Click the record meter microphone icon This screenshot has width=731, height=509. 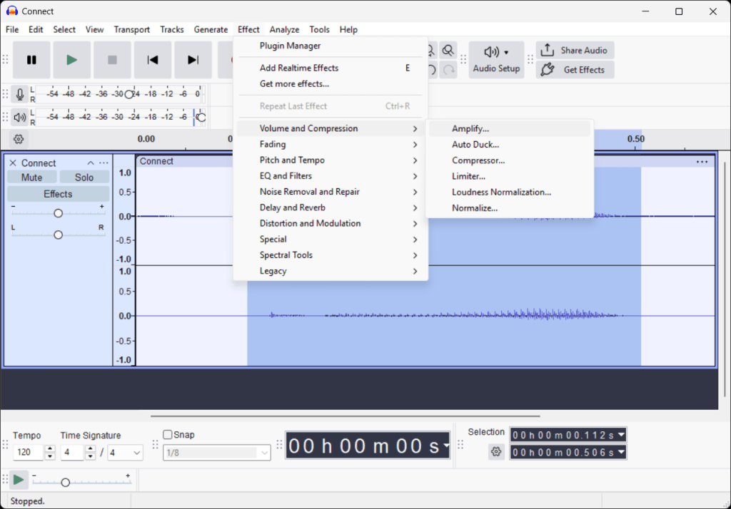pos(20,94)
